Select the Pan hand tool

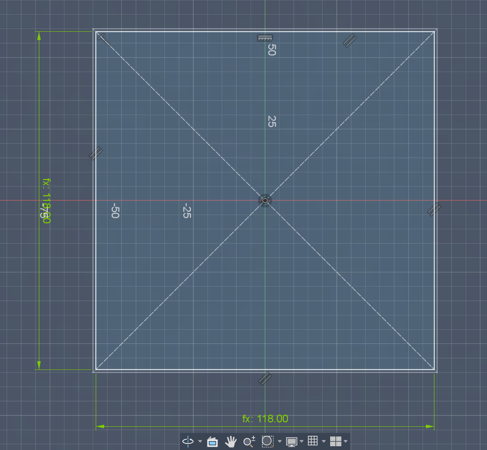231,441
